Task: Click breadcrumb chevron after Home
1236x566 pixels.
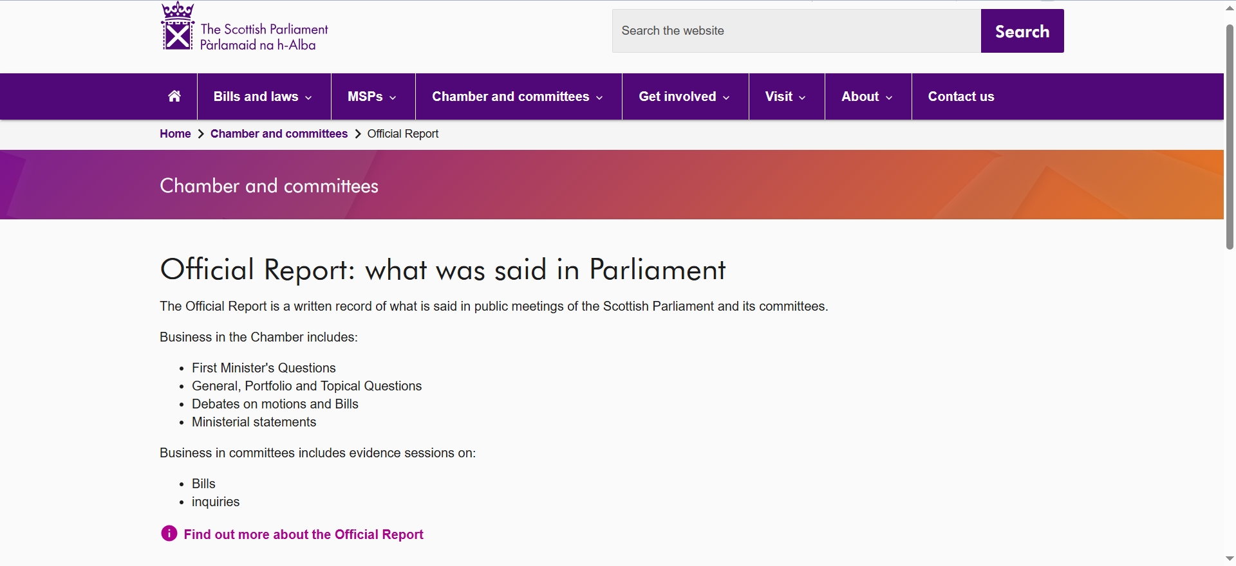Action: 201,134
